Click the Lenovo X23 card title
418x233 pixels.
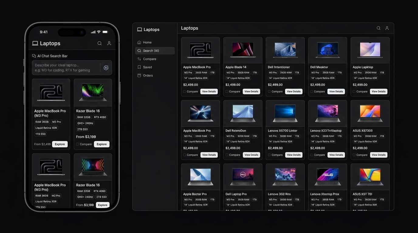(326, 130)
